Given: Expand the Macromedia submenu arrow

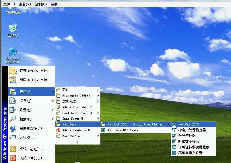Looking at the screenshot, I should [x=98, y=136].
